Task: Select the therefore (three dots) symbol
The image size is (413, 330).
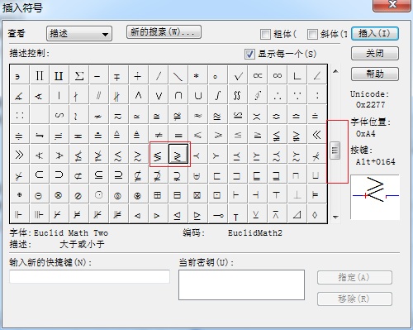Action: [278, 95]
